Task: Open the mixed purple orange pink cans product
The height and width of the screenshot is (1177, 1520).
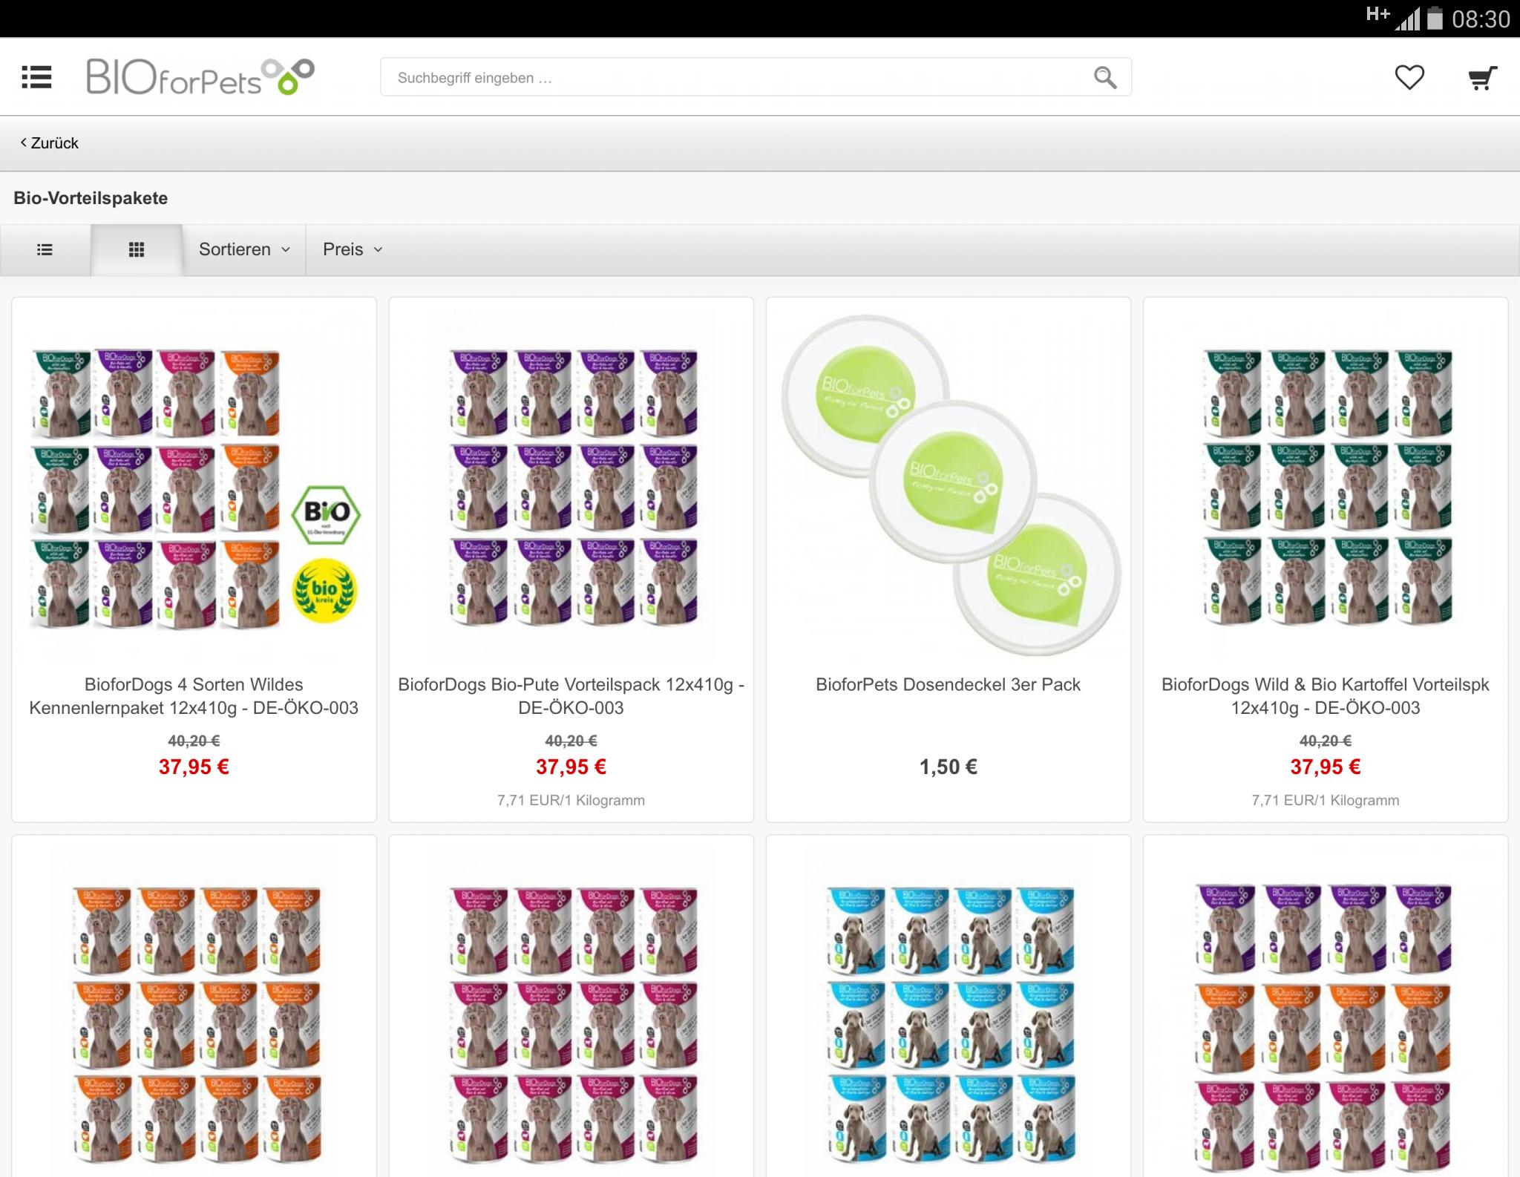Action: pos(1326,1023)
